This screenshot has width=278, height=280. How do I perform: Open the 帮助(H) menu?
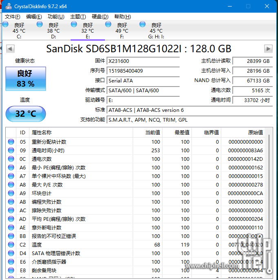coord(122,17)
